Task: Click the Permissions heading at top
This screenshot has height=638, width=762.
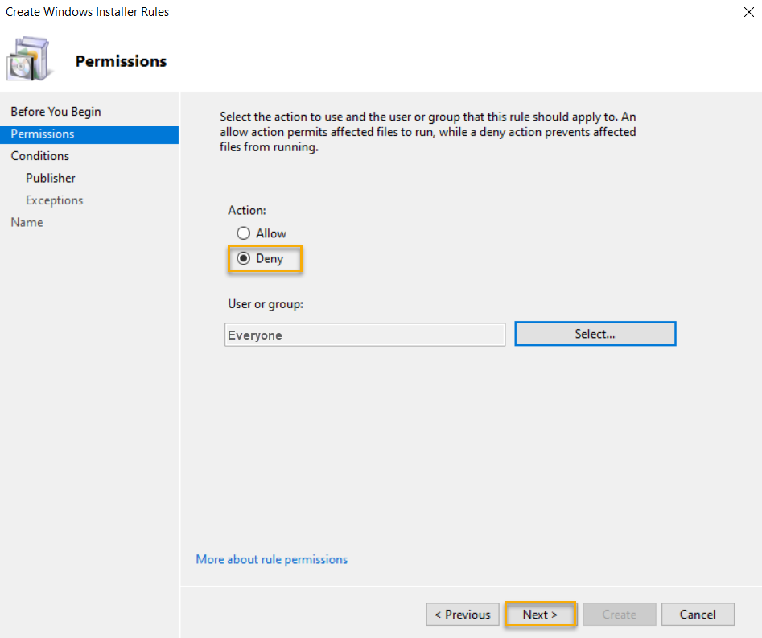Action: pyautogui.click(x=121, y=60)
